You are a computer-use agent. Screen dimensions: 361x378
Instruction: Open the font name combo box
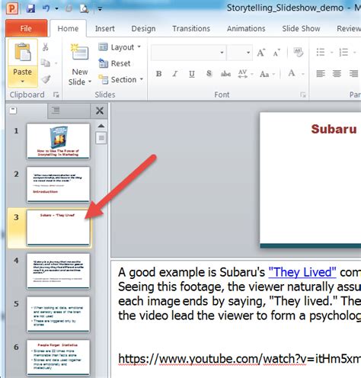tap(188, 53)
